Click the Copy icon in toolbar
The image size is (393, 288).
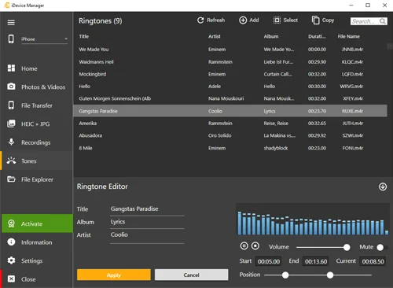pyautogui.click(x=316, y=20)
